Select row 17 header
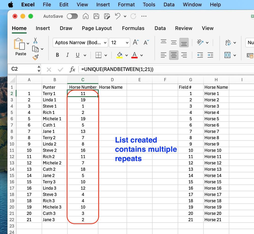254x234 pixels. [x=12, y=188]
